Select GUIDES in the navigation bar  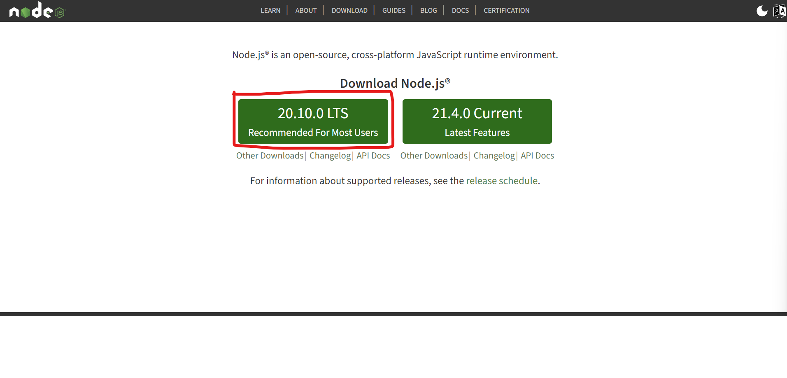pyautogui.click(x=394, y=10)
